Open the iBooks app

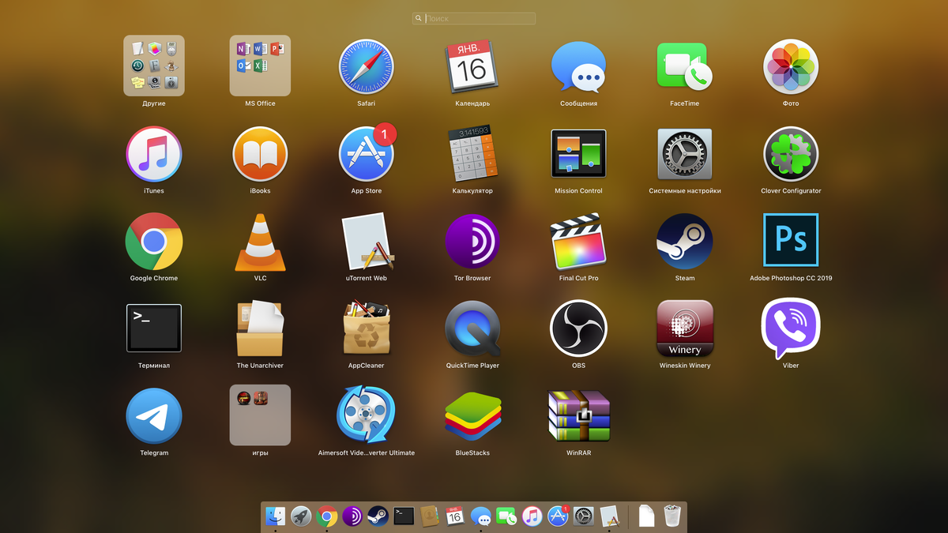260,155
